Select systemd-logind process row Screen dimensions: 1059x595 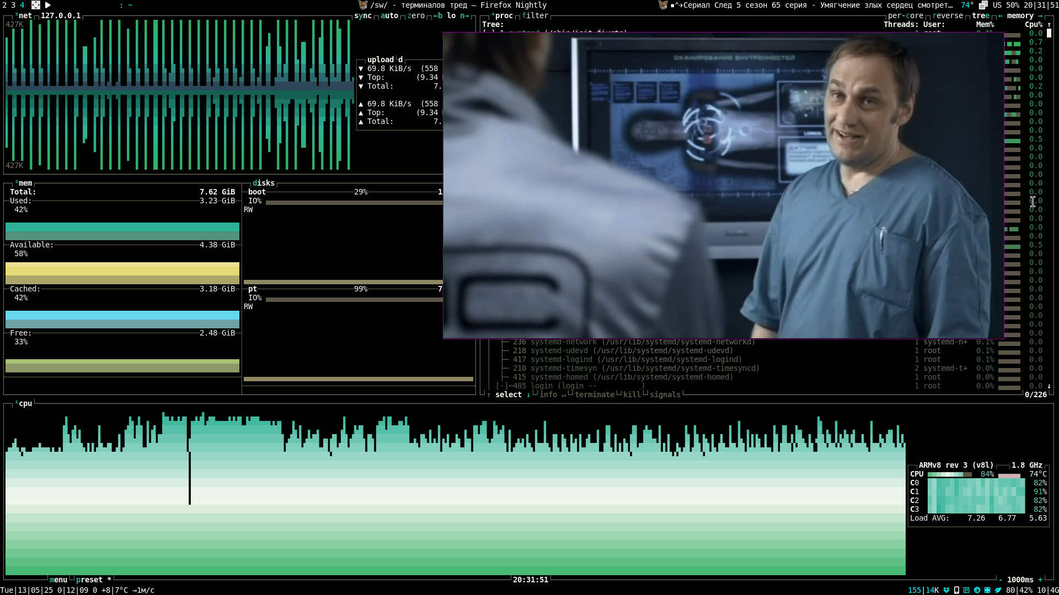(x=761, y=359)
